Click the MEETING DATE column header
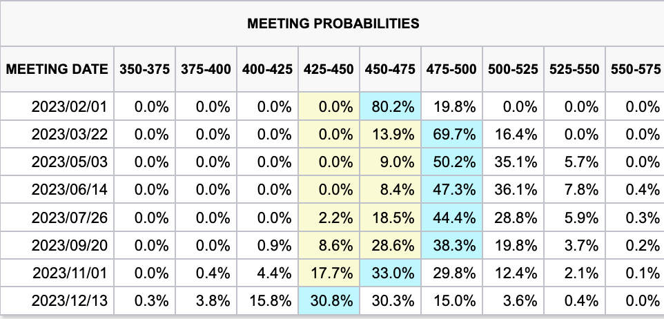664x319 pixels. pyautogui.click(x=57, y=69)
